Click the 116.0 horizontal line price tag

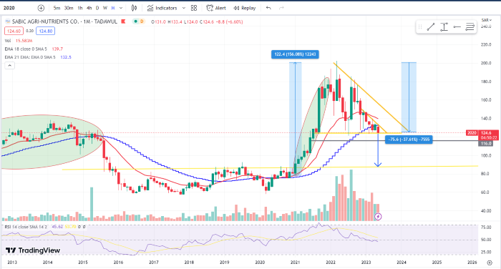(x=486, y=144)
